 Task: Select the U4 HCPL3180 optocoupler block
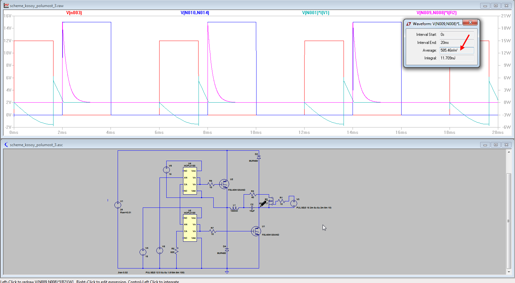[x=189, y=181]
